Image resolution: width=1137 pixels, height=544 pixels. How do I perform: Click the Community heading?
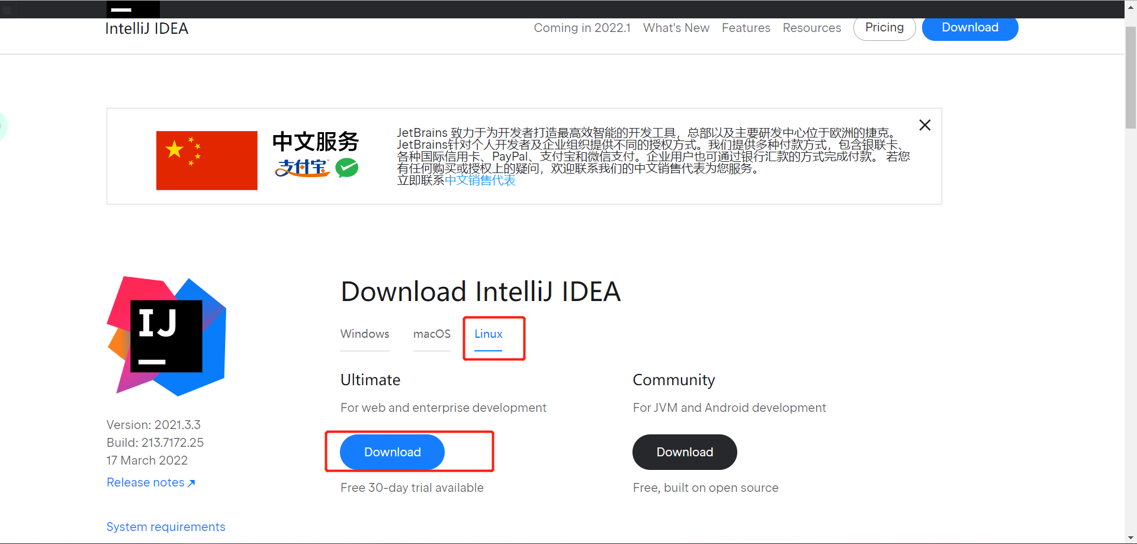pyautogui.click(x=674, y=380)
